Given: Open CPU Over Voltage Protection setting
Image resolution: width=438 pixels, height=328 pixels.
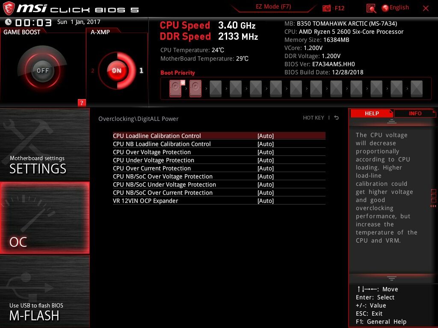Looking at the screenshot, I should click(219, 152).
